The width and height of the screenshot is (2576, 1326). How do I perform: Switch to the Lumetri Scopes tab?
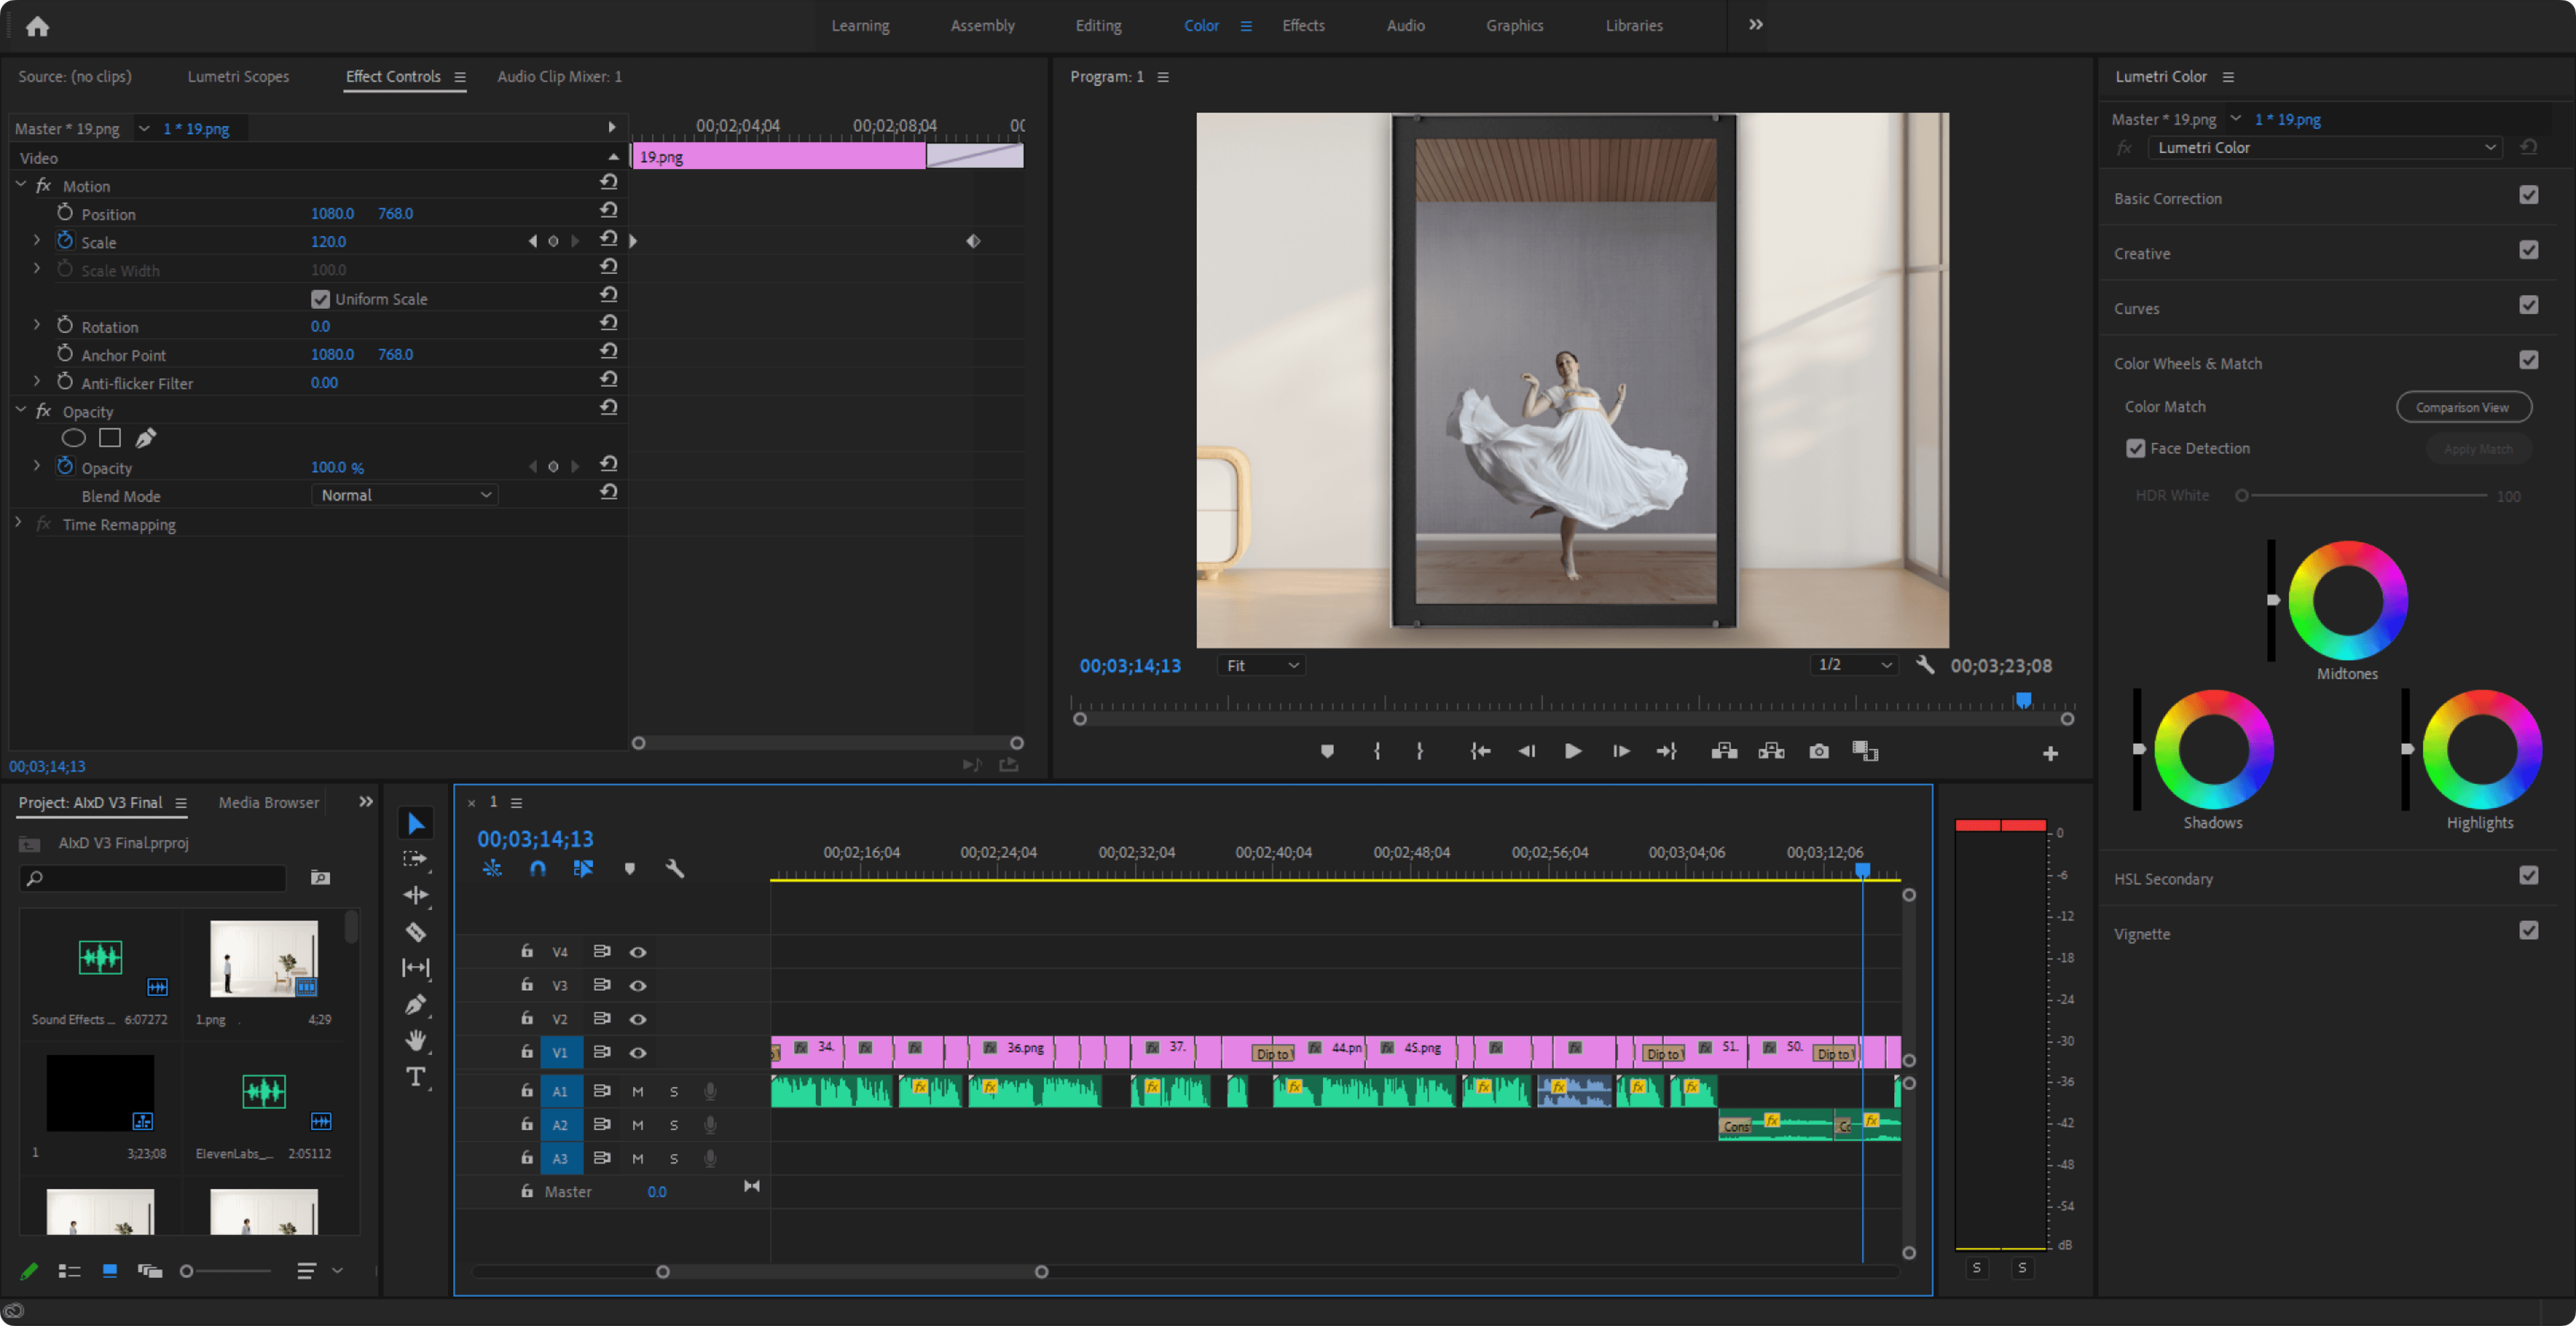(x=238, y=76)
